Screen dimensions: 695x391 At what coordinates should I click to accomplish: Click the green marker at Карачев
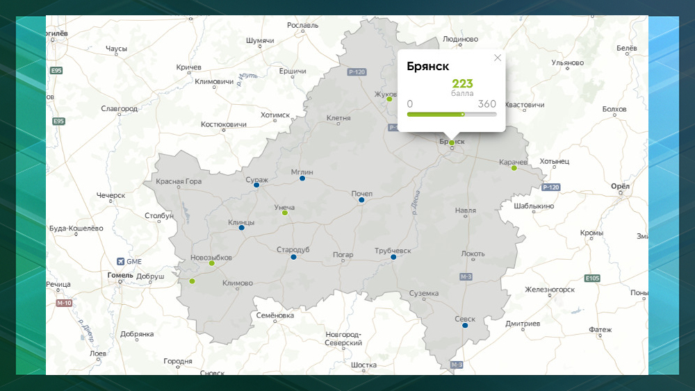[x=514, y=168]
